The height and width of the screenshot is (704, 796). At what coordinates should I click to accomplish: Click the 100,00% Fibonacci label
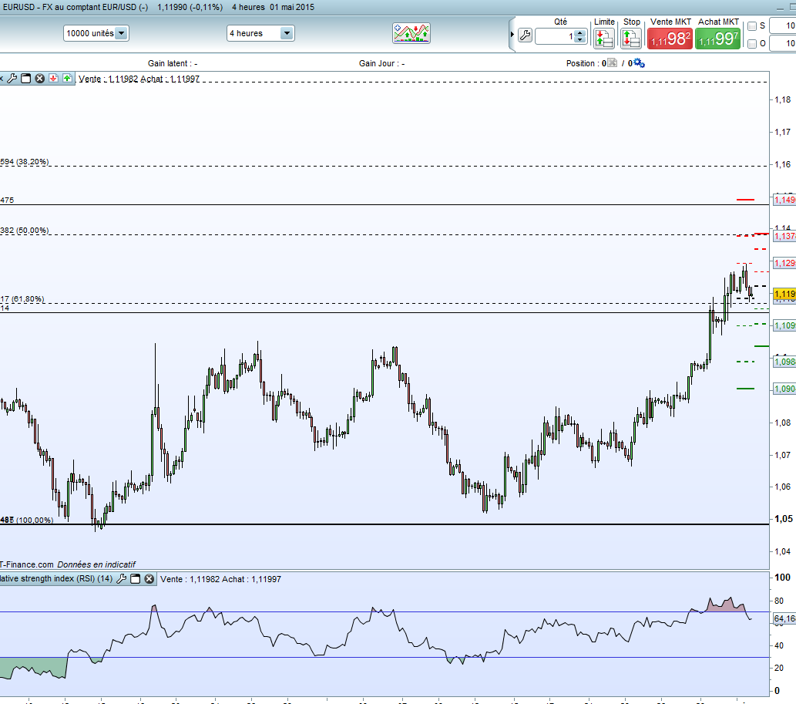tap(26, 520)
